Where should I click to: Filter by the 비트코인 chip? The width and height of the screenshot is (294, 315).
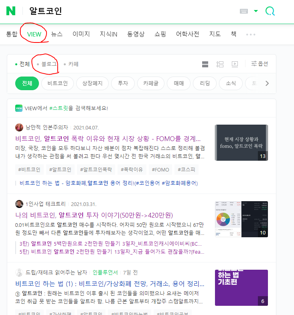pos(57,83)
